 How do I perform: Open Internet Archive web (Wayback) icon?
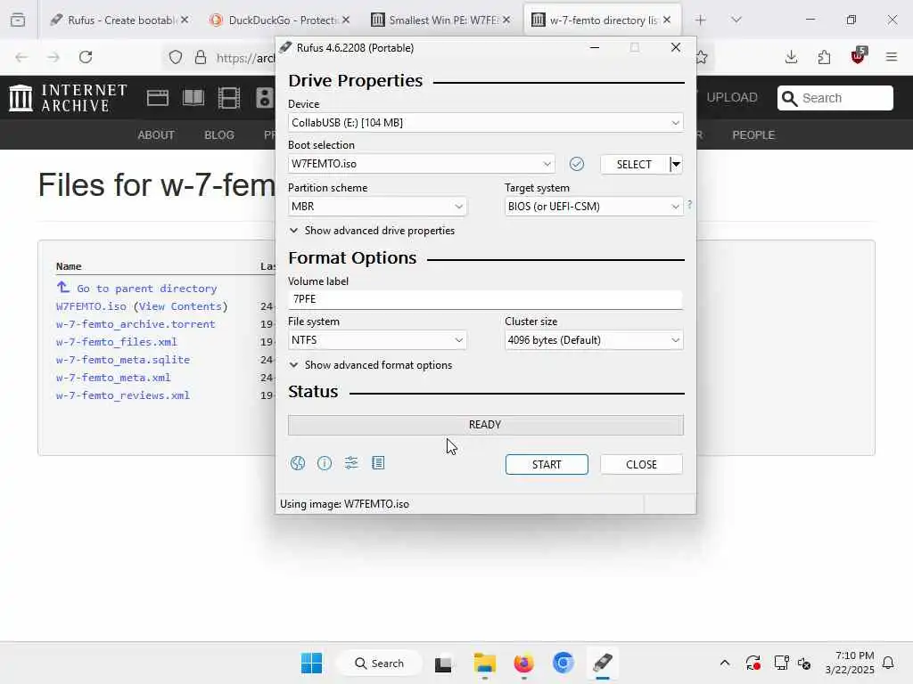tap(157, 98)
